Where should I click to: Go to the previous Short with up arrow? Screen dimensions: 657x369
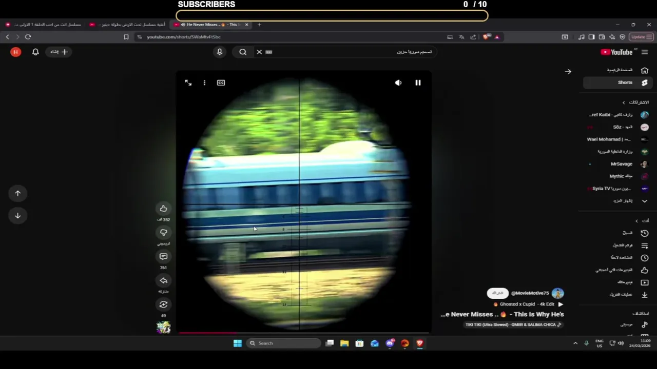click(17, 193)
